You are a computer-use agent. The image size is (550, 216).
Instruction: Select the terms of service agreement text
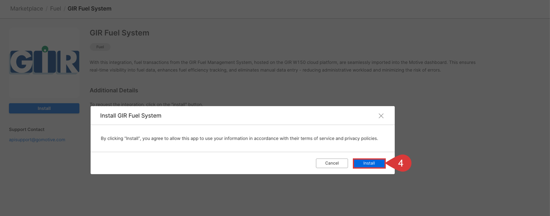(x=239, y=138)
